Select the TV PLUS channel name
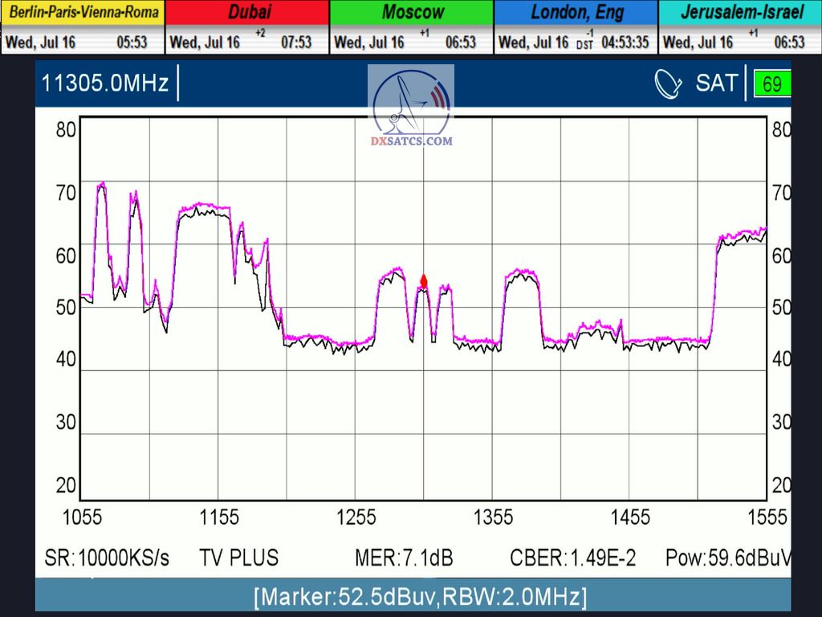This screenshot has width=822, height=617. pyautogui.click(x=238, y=558)
